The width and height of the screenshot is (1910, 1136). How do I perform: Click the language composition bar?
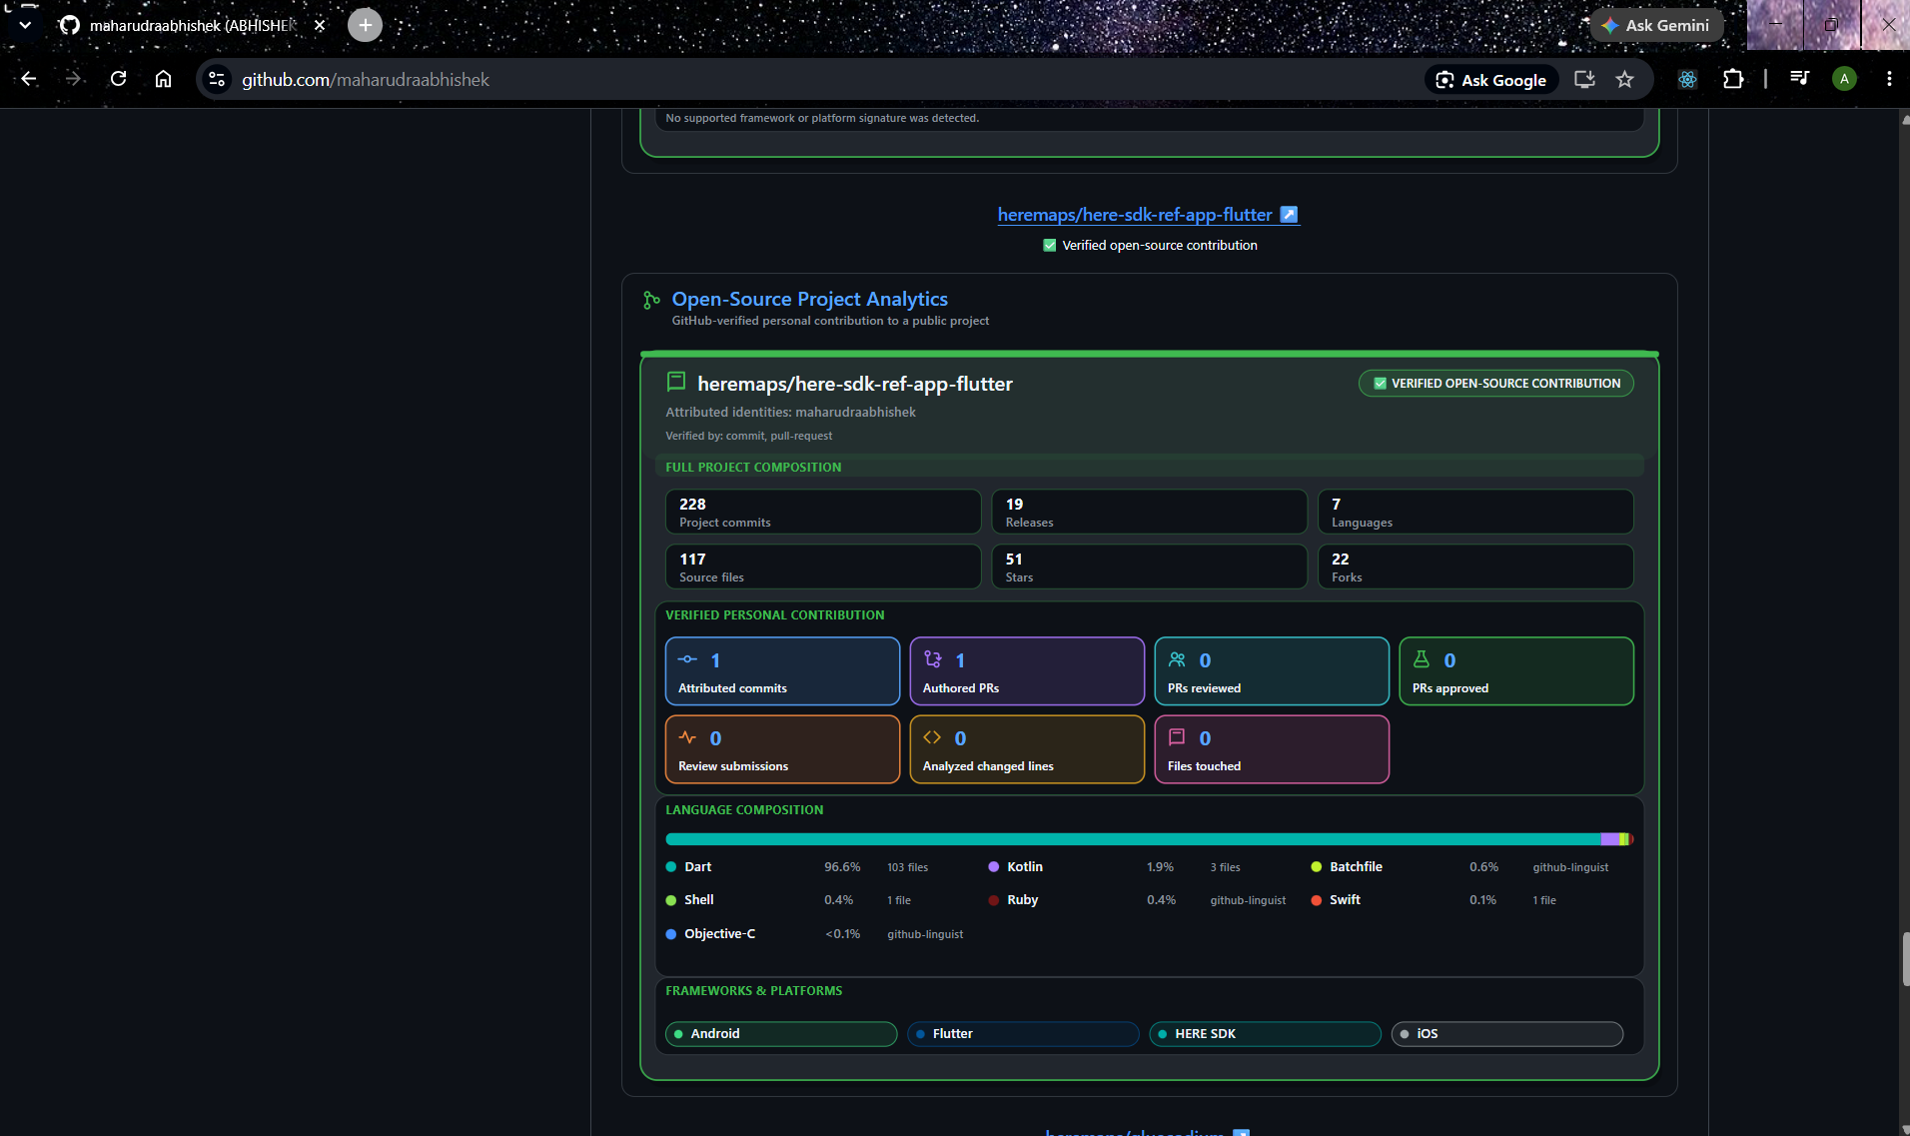click(1149, 839)
